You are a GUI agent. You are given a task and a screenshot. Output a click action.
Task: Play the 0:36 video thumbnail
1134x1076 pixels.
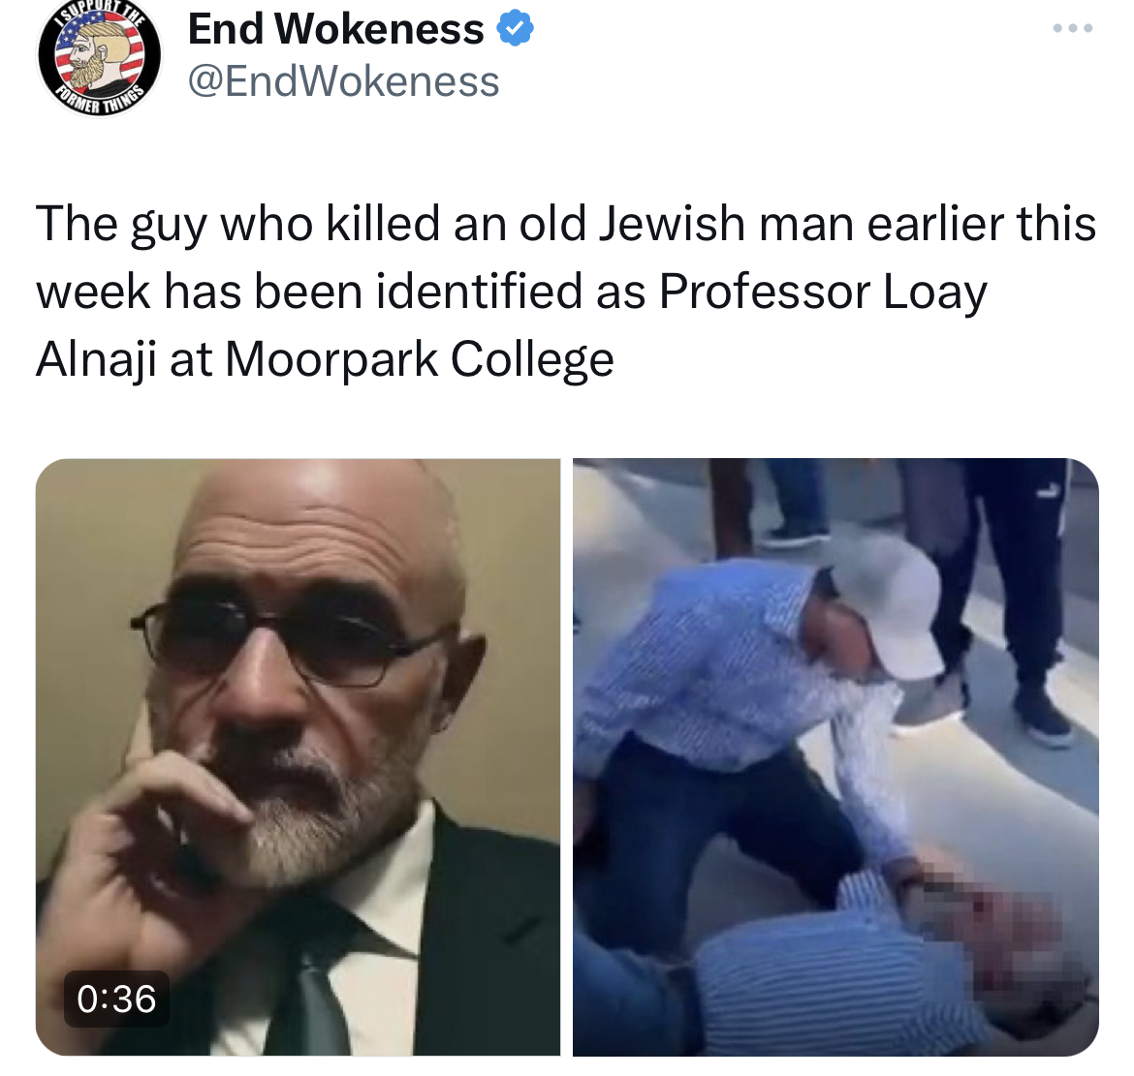coord(298,756)
